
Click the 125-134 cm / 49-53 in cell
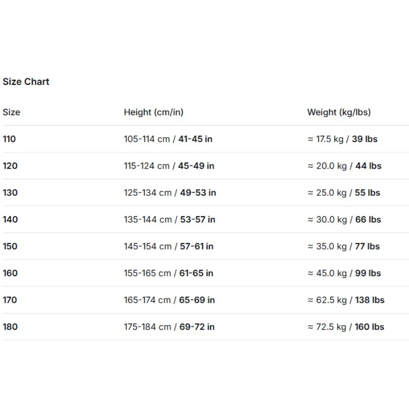coord(170,193)
